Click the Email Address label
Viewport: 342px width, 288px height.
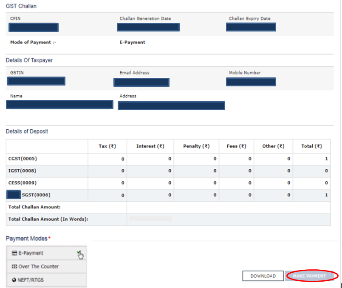134,73
